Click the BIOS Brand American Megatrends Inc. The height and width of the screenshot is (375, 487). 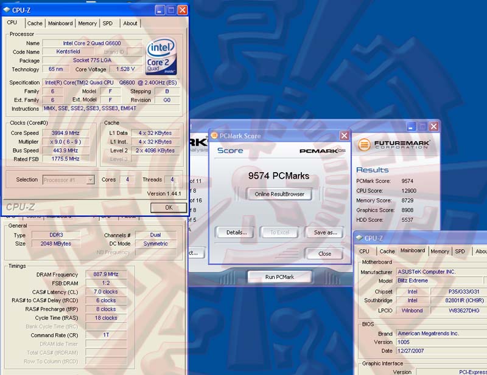442,334
